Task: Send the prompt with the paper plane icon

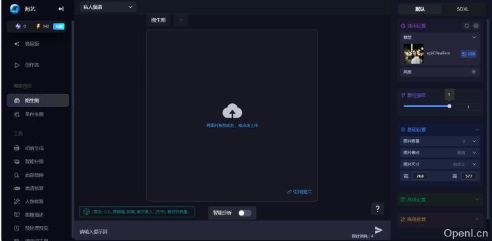Action: (x=379, y=230)
